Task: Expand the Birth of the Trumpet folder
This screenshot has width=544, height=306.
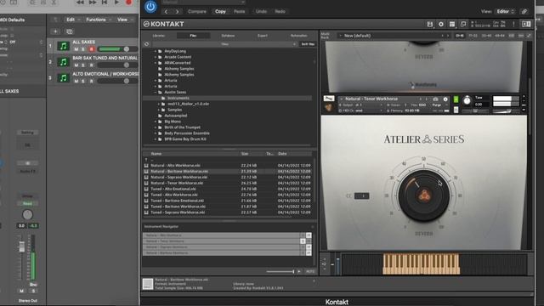Action: pos(156,127)
